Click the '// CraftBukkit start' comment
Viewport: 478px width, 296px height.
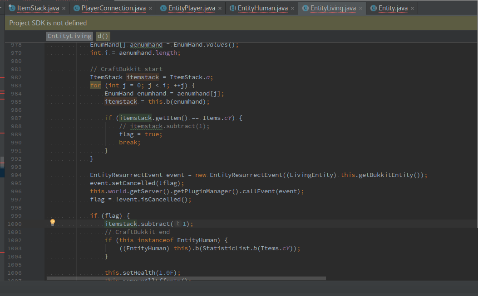[126, 69]
